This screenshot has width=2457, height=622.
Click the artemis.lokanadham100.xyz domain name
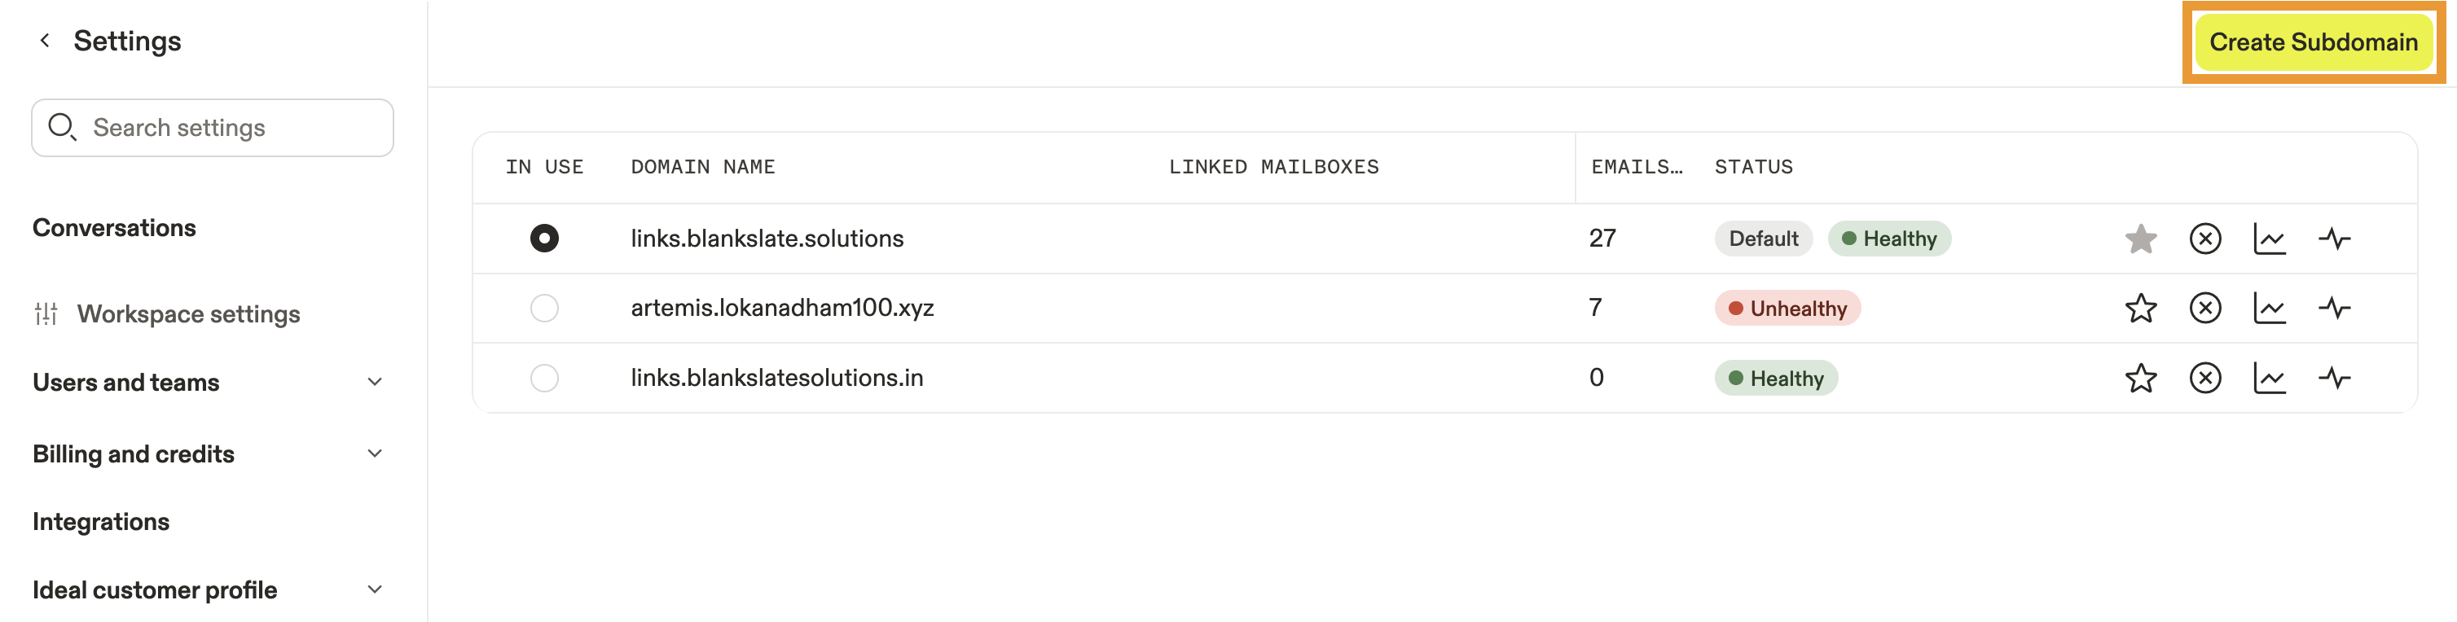(782, 308)
